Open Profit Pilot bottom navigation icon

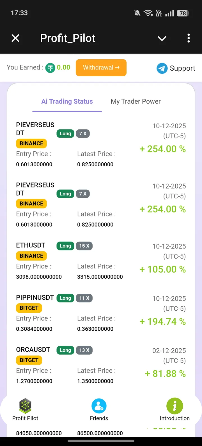[25, 406]
